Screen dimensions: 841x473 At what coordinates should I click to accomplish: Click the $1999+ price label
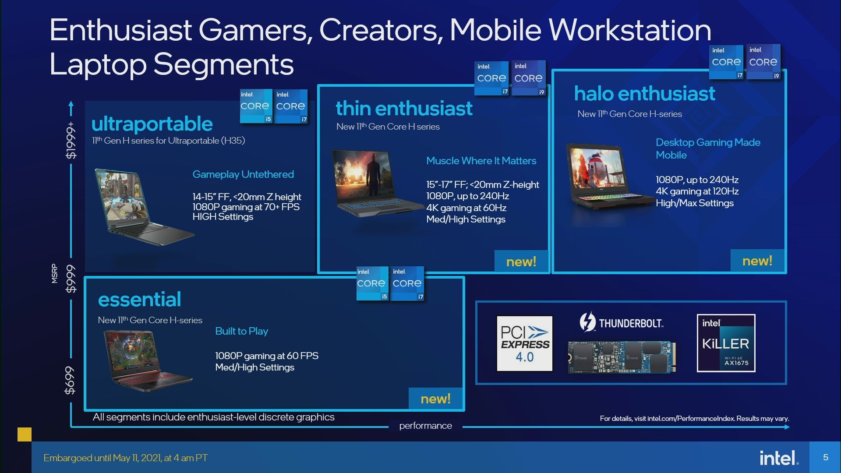click(x=71, y=141)
